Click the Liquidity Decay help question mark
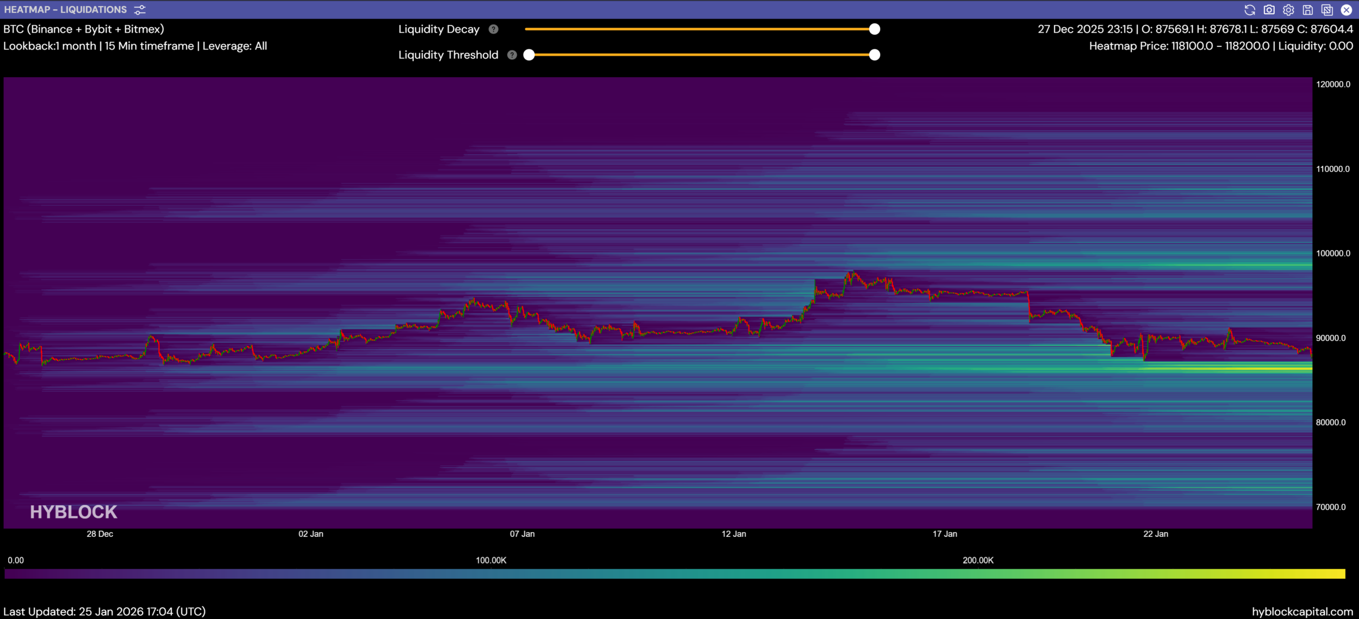 (x=493, y=29)
